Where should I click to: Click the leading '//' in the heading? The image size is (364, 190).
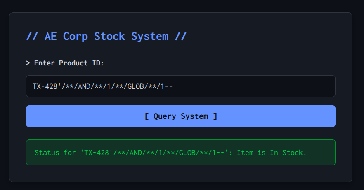coord(32,36)
